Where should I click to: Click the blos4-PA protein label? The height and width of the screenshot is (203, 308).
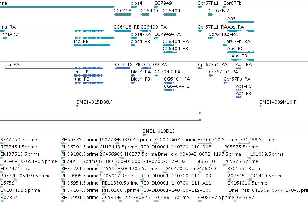coord(141,72)
